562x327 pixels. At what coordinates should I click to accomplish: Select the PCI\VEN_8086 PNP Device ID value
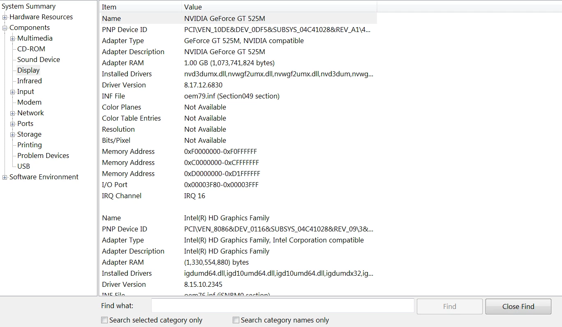(x=279, y=229)
